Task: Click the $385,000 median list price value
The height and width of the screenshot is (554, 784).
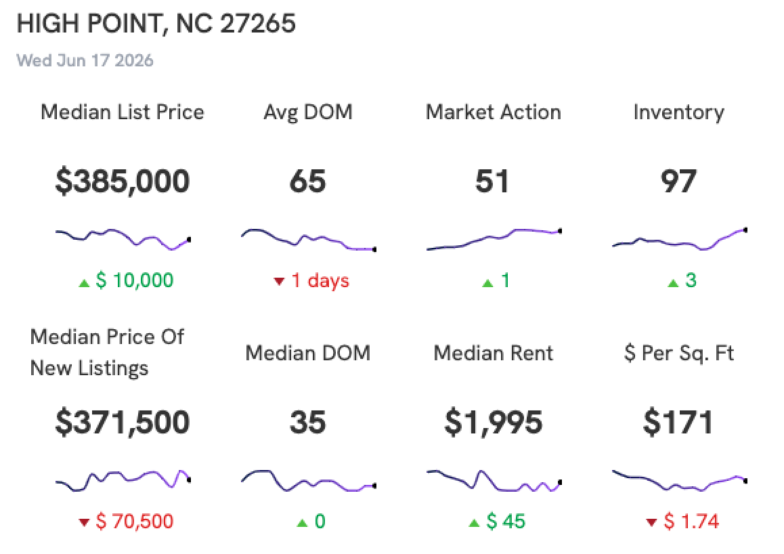Action: click(123, 181)
